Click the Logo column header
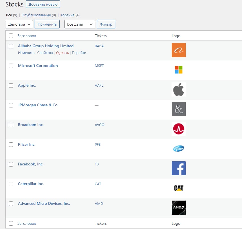This screenshot has height=229, width=242. click(x=176, y=36)
